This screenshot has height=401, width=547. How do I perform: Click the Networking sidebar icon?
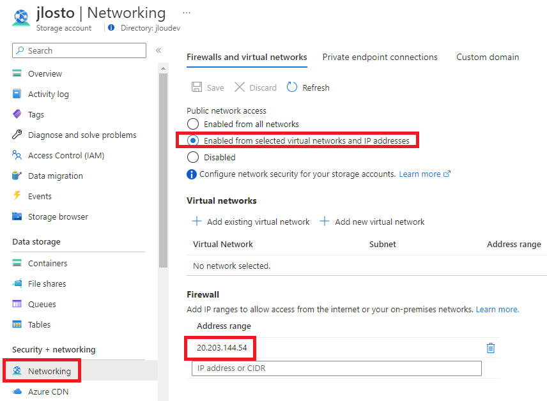17,370
